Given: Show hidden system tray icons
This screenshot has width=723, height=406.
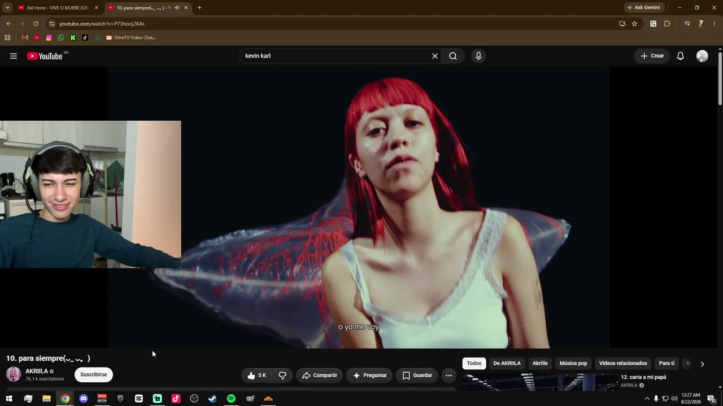Looking at the screenshot, I should pyautogui.click(x=647, y=399).
